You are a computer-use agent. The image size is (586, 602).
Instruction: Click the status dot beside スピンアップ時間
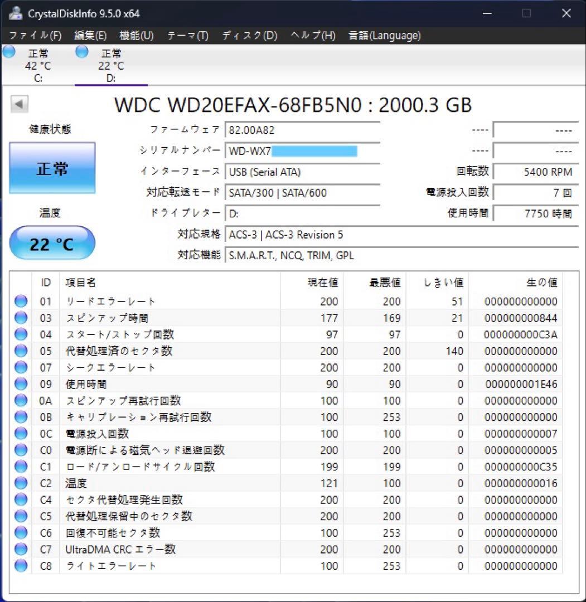pos(20,318)
